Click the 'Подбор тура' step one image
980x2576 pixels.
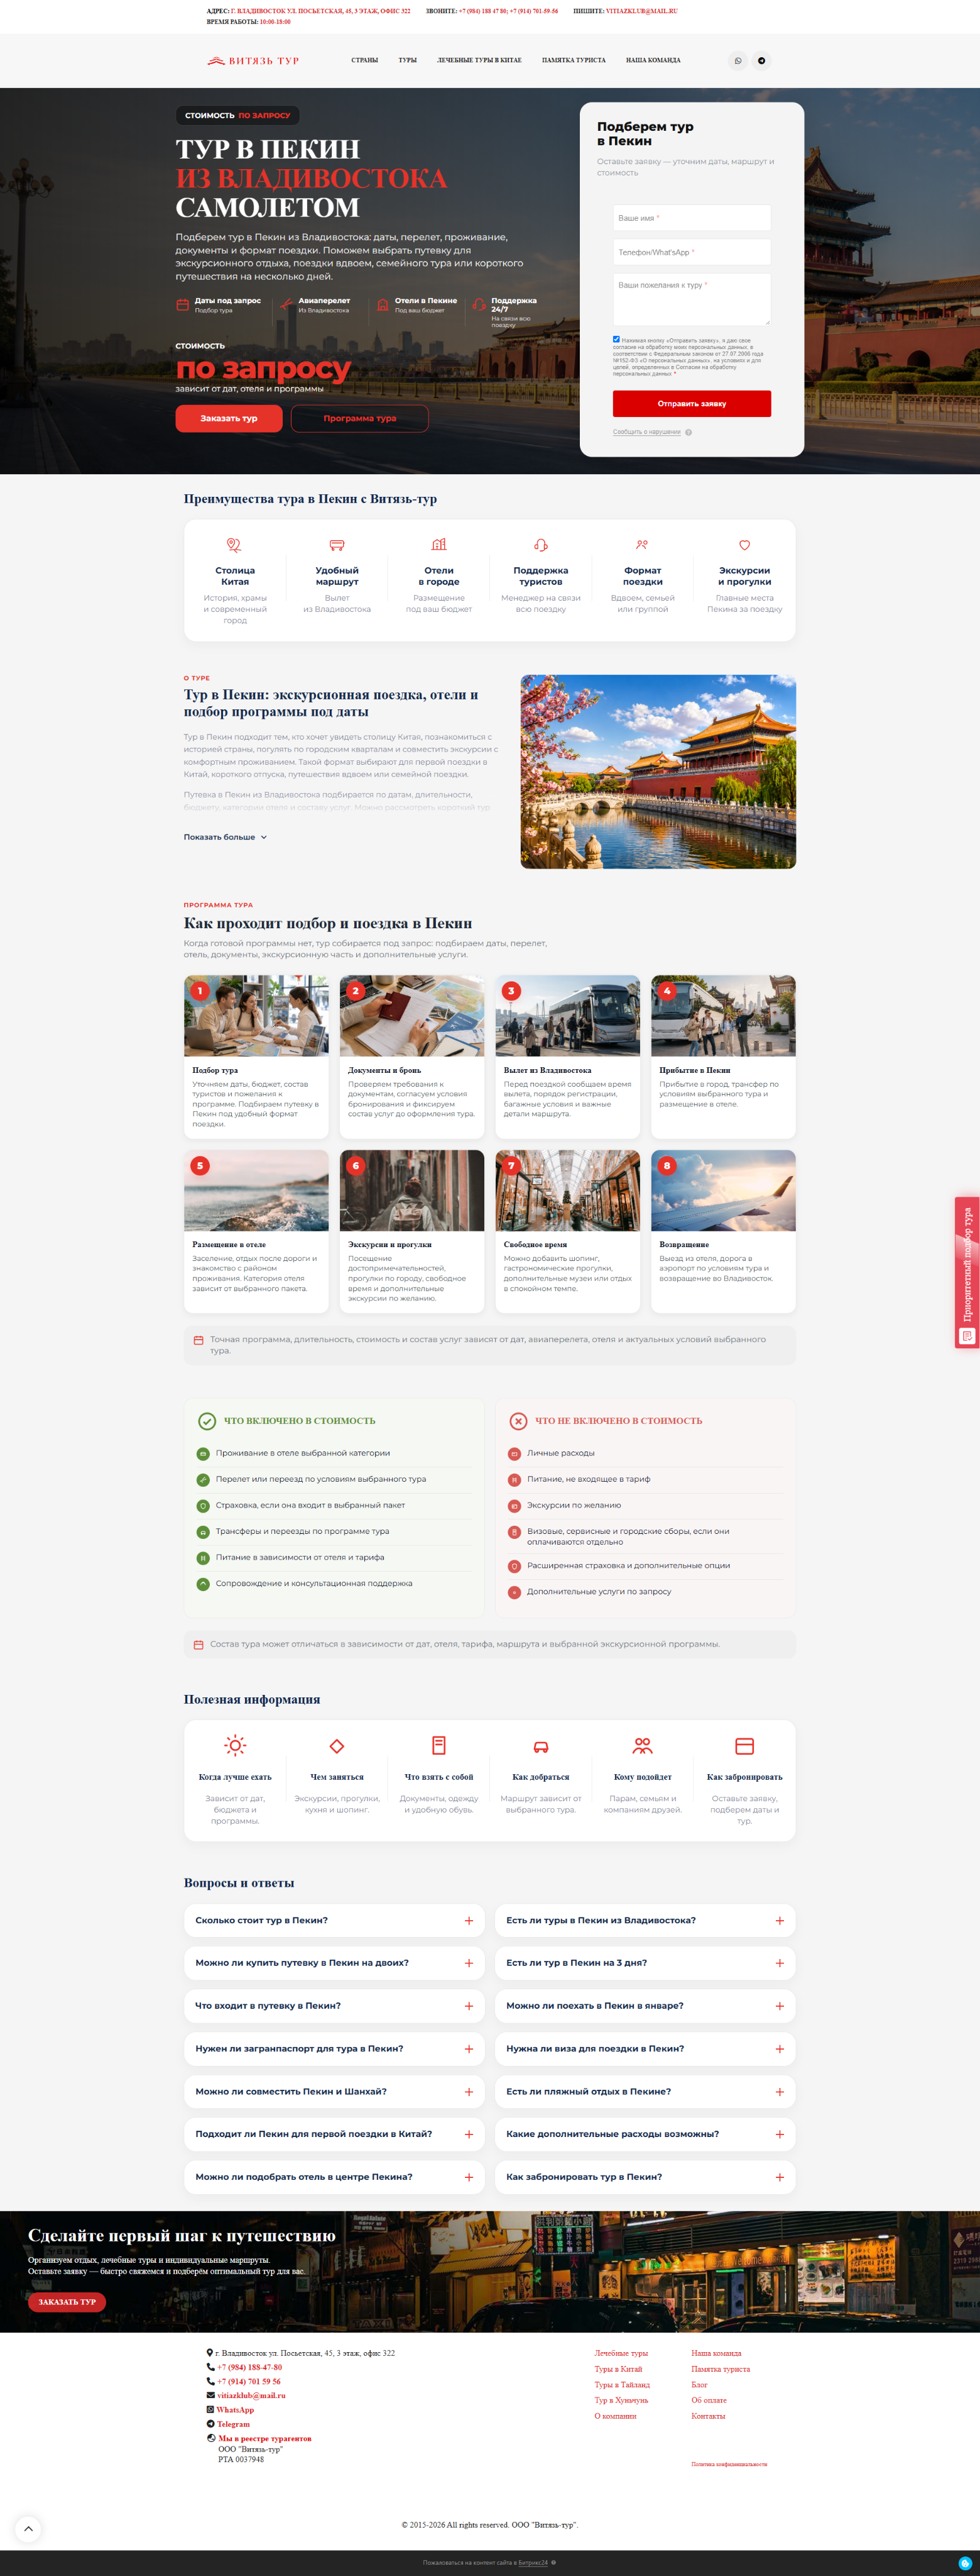(x=256, y=1016)
